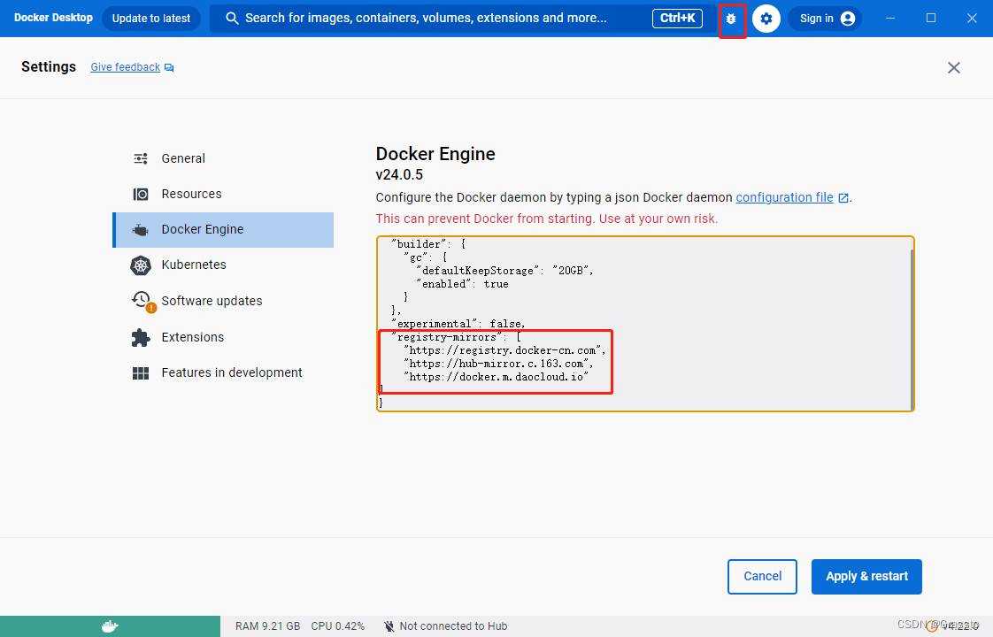The image size is (993, 637).
Task: Click the defaultKeepStorage 20GB line
Action: pos(504,271)
